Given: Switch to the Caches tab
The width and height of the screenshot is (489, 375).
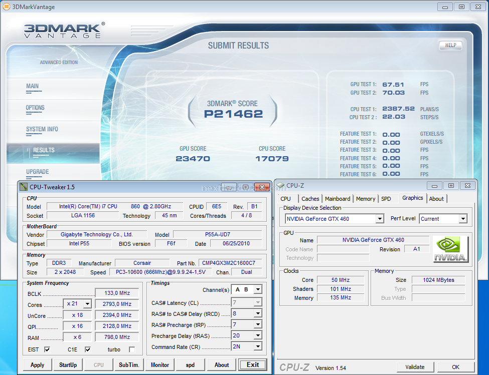Looking at the screenshot, I should 310,199.
